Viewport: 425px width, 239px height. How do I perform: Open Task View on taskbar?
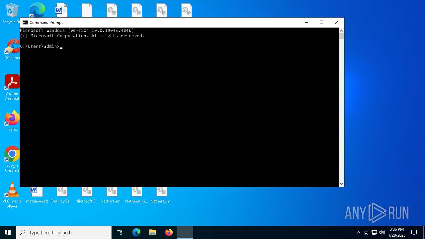120,232
